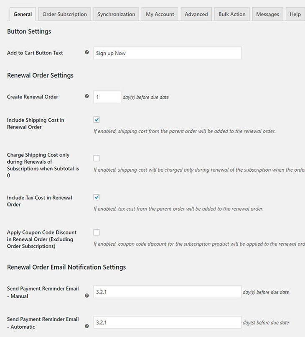Enable Charge Shipping Cost only during Renewals checkbox
Image resolution: width=305 pixels, height=337 pixels.
point(97,158)
